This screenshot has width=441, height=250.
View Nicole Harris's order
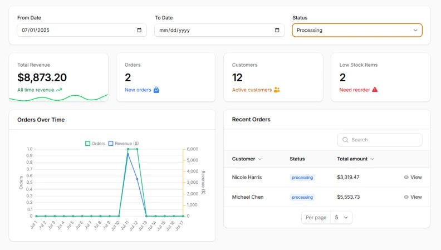[413, 178]
